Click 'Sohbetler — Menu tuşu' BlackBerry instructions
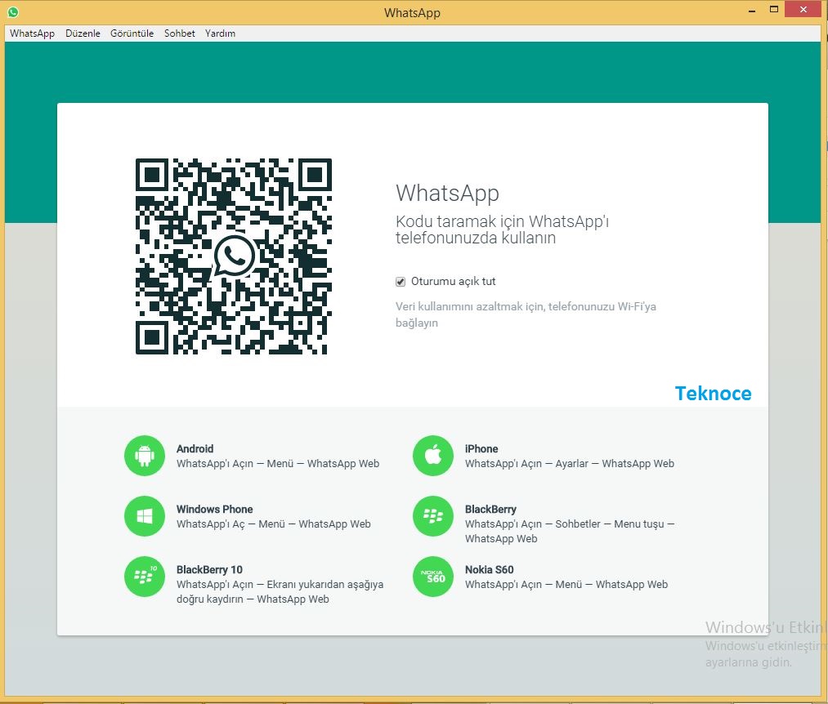The image size is (828, 704). click(569, 532)
